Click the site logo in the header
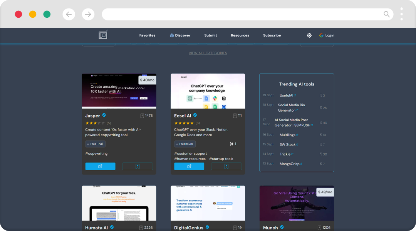 pos(103,35)
